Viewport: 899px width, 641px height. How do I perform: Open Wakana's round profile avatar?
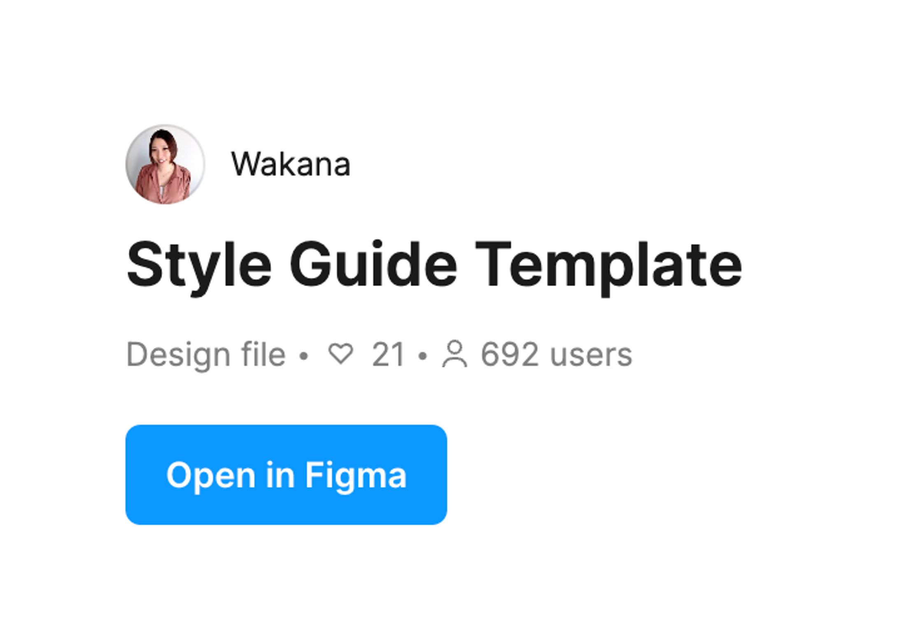click(x=165, y=164)
